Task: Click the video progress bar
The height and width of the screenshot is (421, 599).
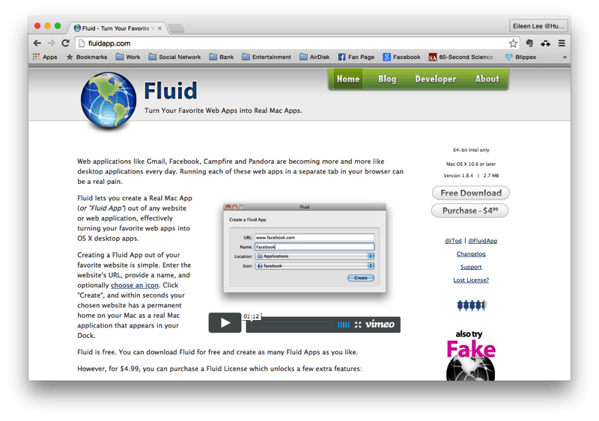Action: click(x=291, y=325)
